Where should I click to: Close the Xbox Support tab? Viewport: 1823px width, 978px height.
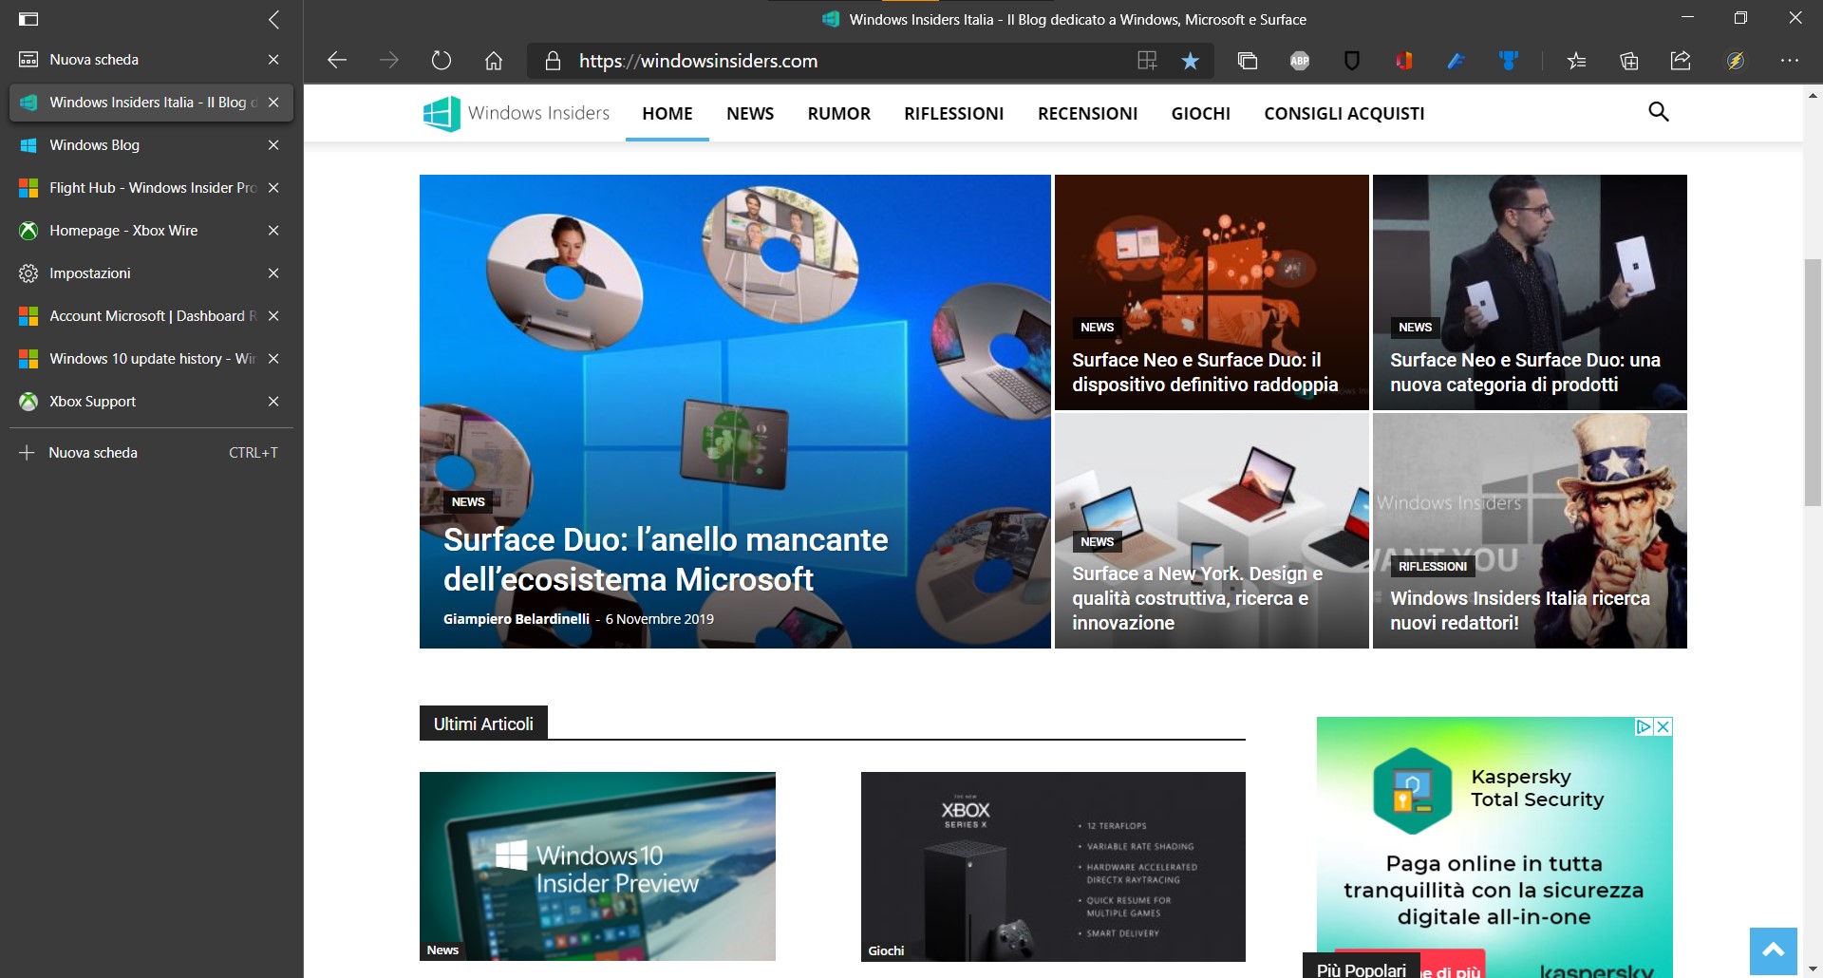coord(273,402)
